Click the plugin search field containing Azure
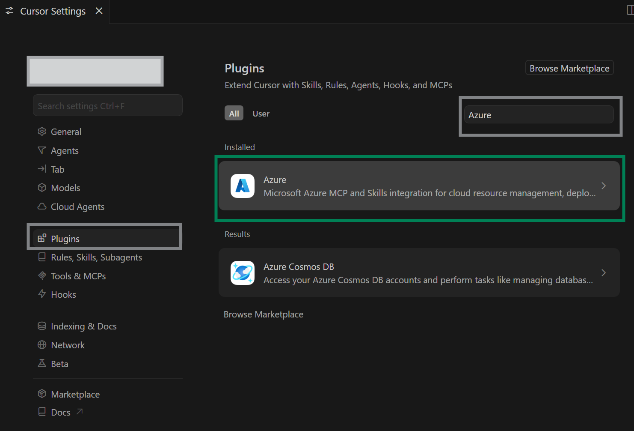 (x=539, y=115)
